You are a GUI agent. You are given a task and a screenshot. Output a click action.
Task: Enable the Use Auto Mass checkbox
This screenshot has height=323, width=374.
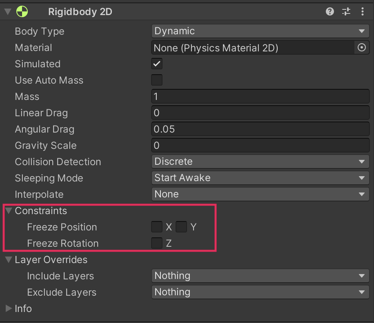click(x=157, y=80)
